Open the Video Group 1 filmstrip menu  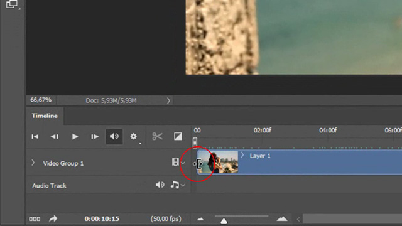[x=178, y=162]
